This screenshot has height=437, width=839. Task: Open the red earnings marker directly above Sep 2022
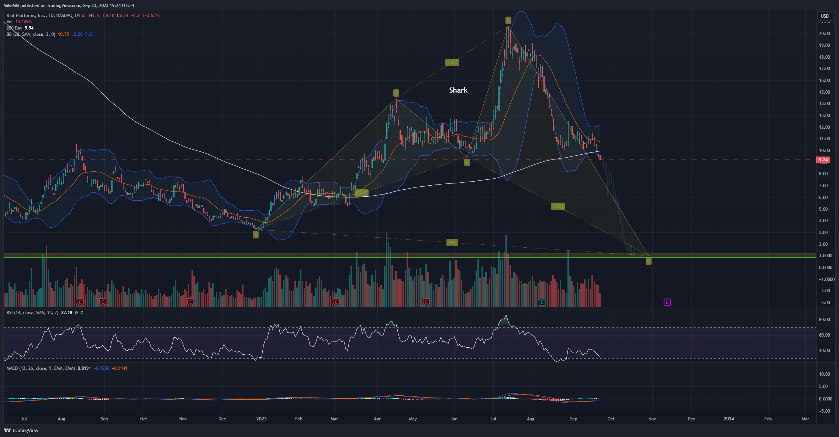click(103, 302)
